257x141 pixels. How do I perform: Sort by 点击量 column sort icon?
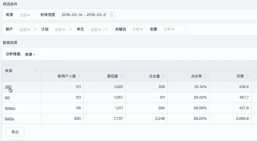point(163,76)
